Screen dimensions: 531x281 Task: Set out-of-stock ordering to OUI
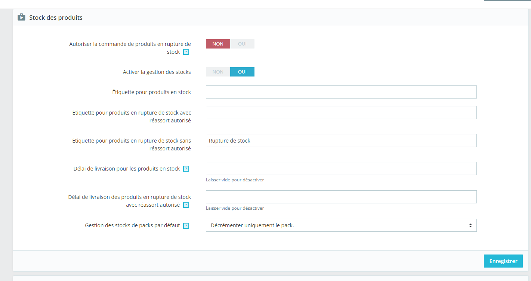(242, 44)
